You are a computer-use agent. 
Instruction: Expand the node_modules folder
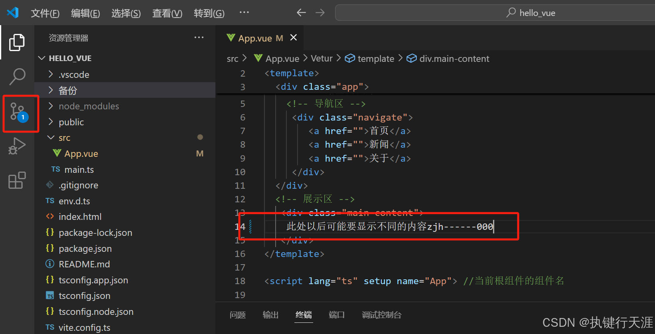(x=125, y=106)
